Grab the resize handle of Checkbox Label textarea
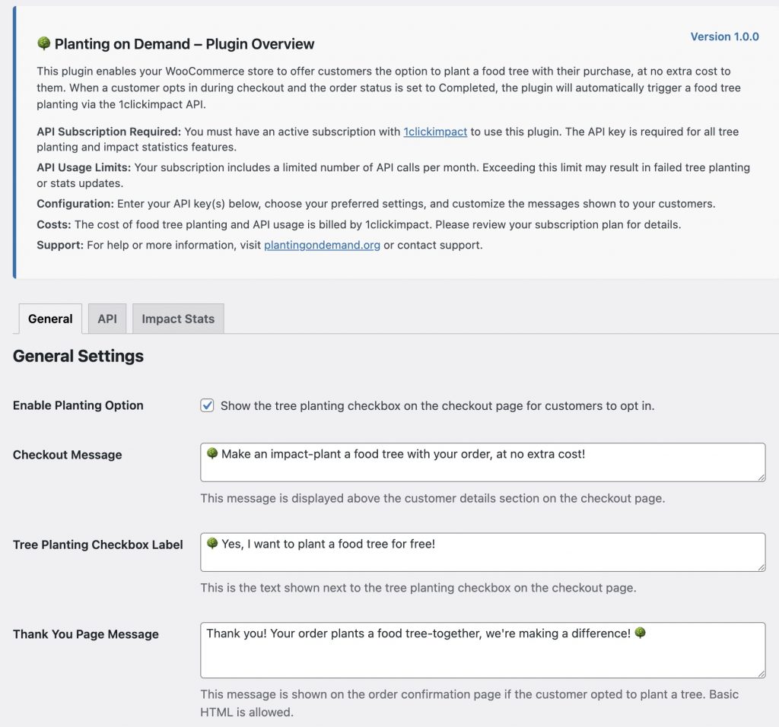Viewport: 779px width, 727px height. tap(761, 567)
